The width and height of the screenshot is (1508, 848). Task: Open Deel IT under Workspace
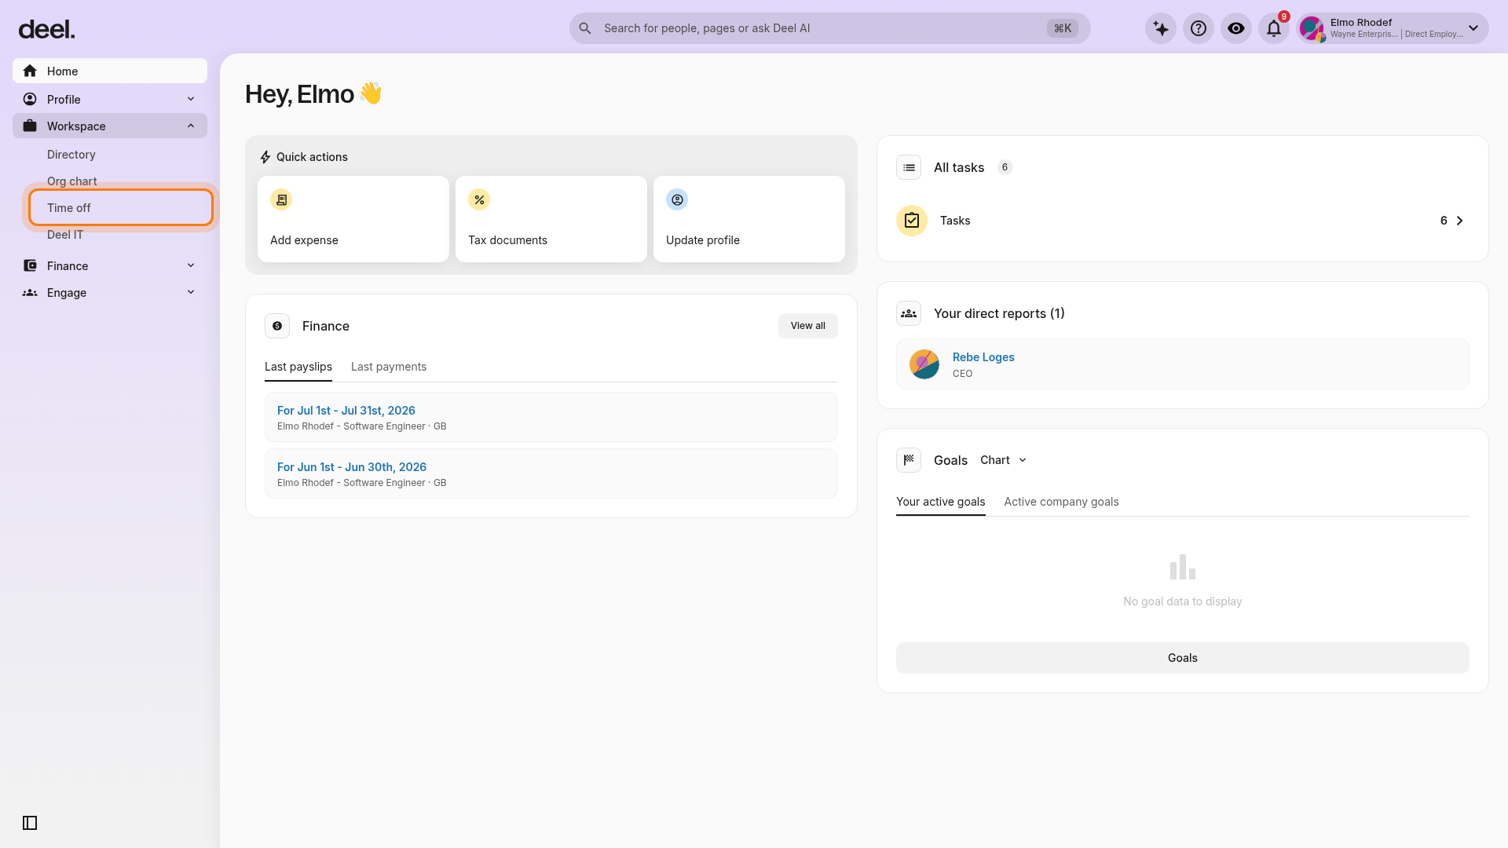(65, 235)
